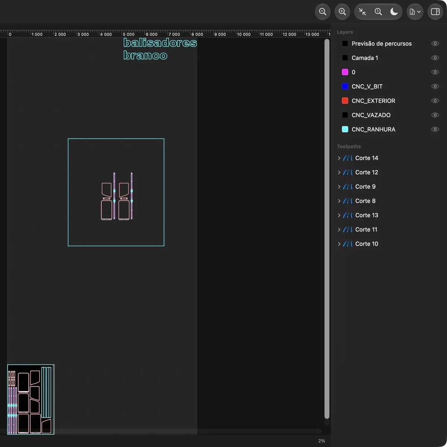Viewport: 447px width, 447px height.
Task: Click the Corte 11 toolpath icon
Action: [x=348, y=229]
